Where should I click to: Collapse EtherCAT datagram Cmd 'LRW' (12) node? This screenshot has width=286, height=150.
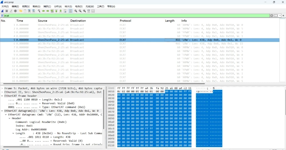6,115
